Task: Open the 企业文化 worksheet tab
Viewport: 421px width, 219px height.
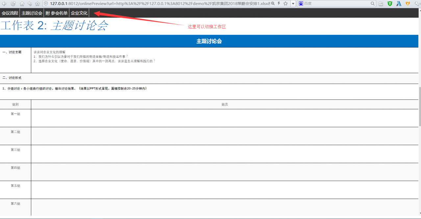Action: (79, 12)
